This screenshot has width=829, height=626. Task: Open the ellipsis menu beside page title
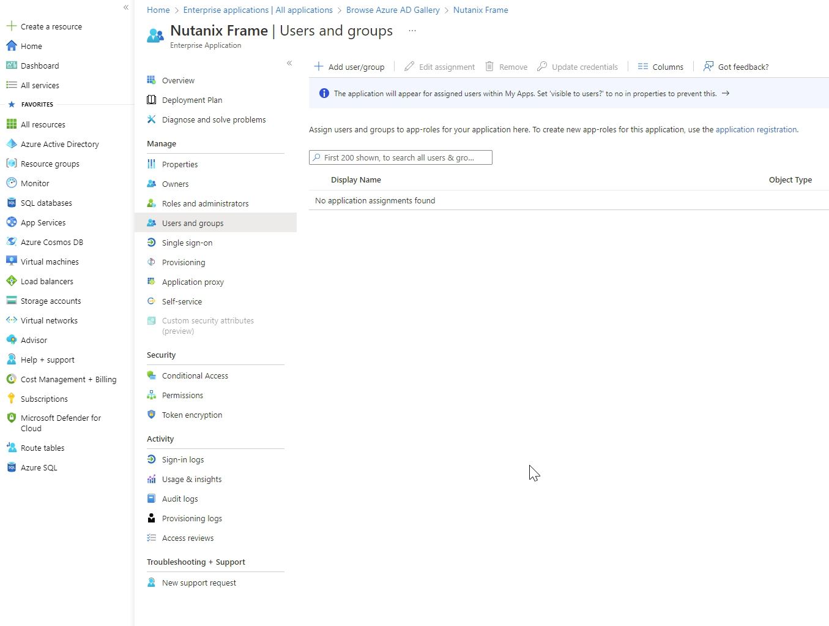(412, 31)
